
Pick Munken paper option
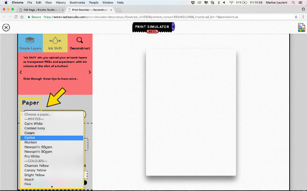coord(52,142)
